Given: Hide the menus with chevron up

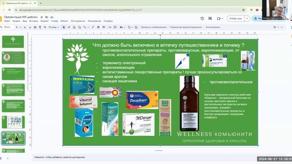Looking at the screenshot, I should coord(282,27).
